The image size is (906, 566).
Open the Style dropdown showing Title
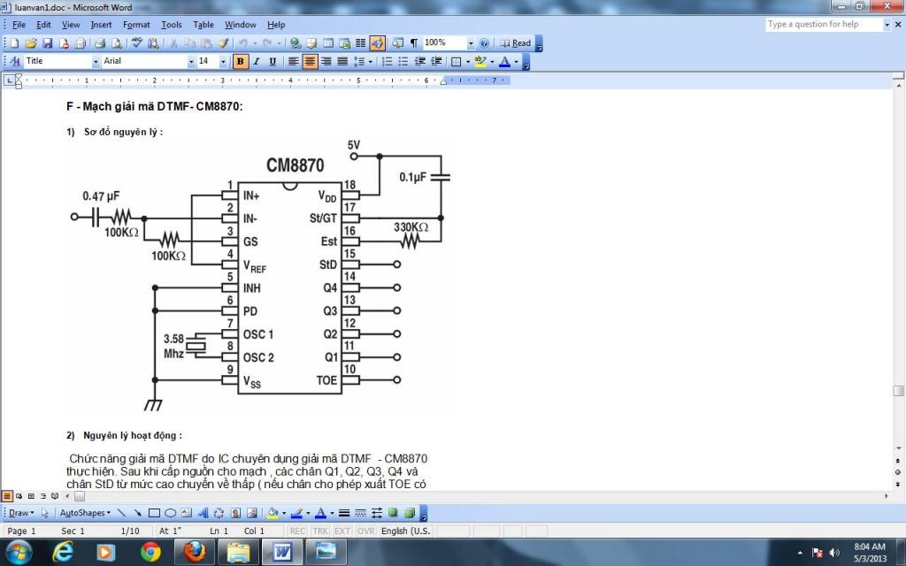96,62
